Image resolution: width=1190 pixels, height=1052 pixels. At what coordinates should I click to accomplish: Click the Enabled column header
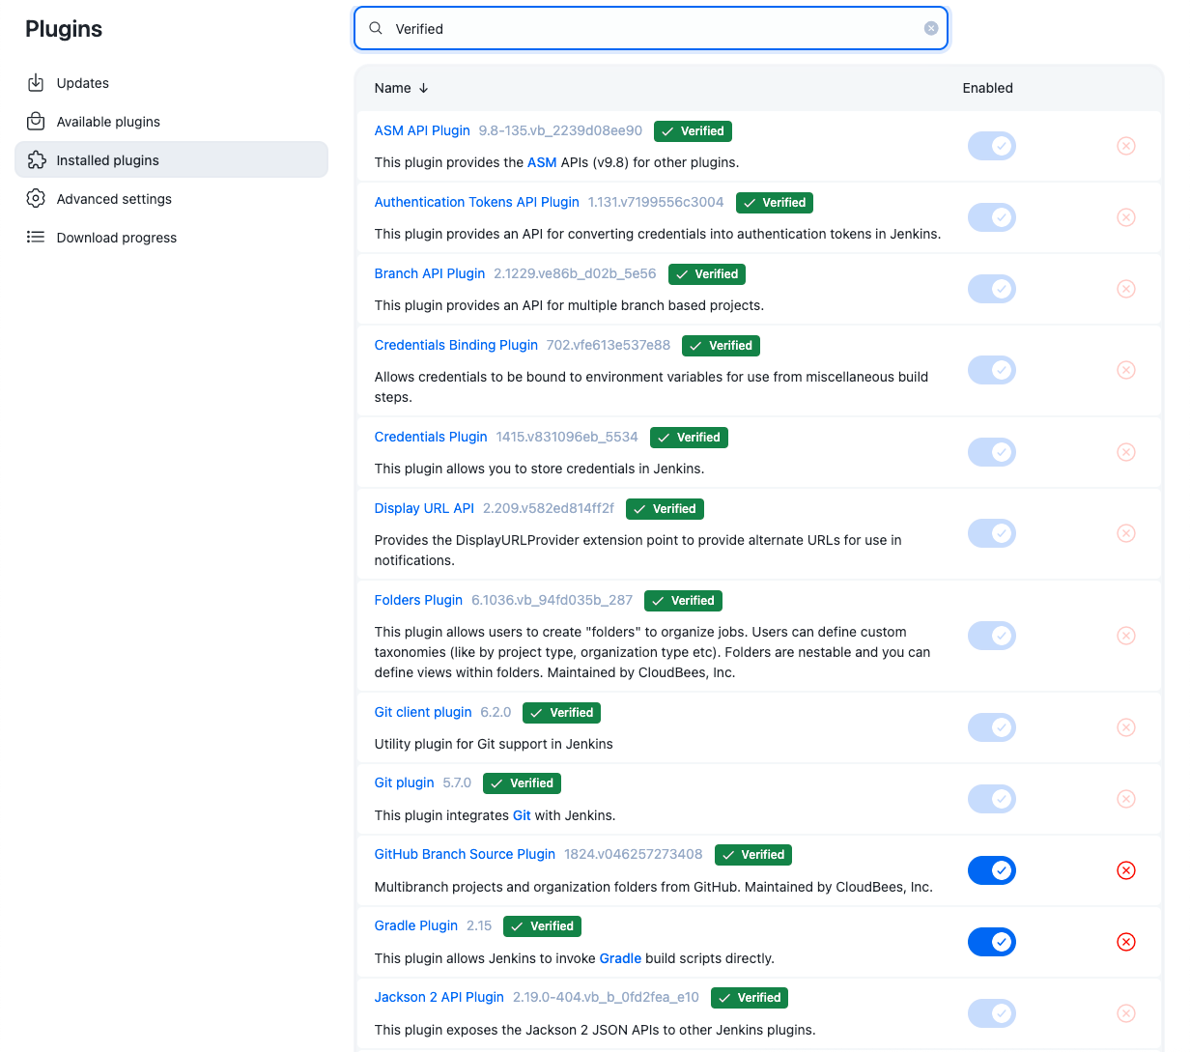coord(987,88)
